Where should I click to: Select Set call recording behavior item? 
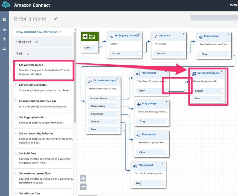coord(43,138)
